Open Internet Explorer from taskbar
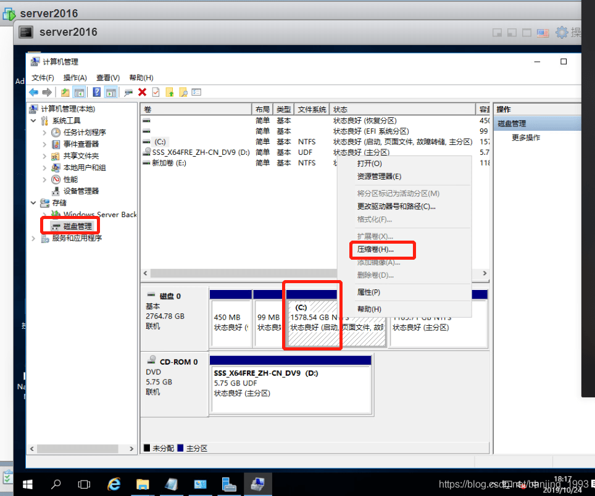This screenshot has height=496, width=595. 114,484
